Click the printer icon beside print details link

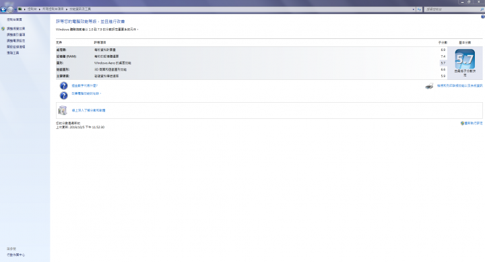point(429,86)
